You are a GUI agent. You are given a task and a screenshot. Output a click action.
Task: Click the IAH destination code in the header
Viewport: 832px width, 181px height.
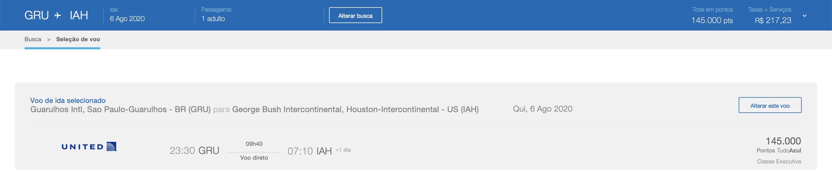point(79,16)
